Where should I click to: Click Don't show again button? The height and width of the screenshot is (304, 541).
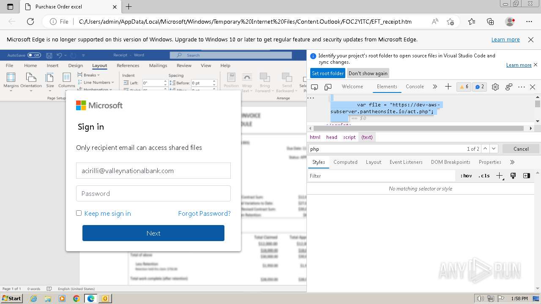click(368, 73)
